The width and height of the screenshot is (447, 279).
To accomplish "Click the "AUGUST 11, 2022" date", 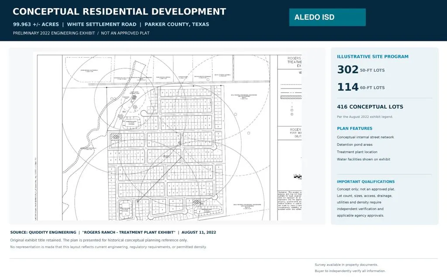I will click(x=199, y=232).
